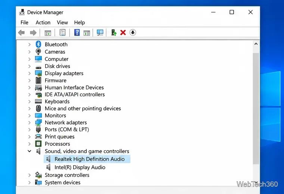Select the Print queues label

pos(59,137)
